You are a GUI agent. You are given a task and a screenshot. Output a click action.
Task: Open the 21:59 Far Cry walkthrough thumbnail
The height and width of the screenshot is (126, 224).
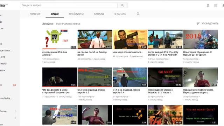click(165, 115)
